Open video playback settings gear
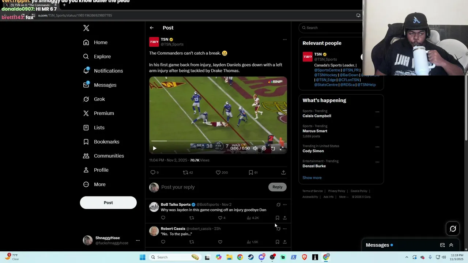The height and width of the screenshot is (263, 468). click(264, 148)
